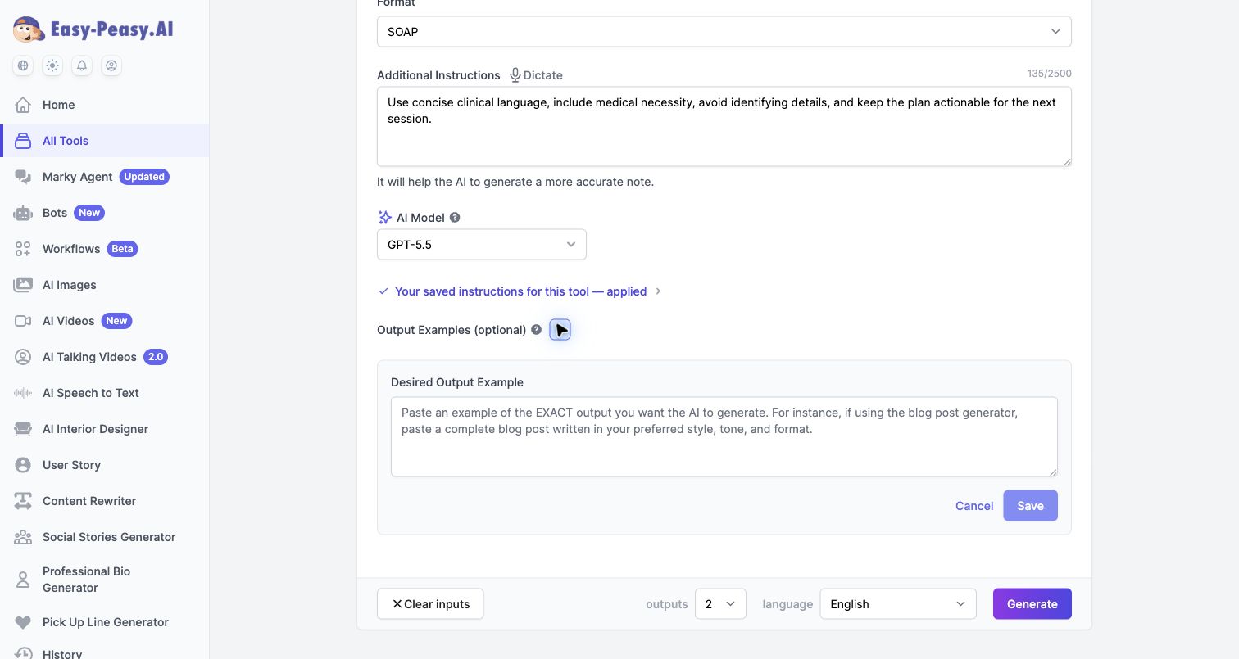Open the language English dropdown
Image resolution: width=1239 pixels, height=659 pixels.
coord(898,604)
